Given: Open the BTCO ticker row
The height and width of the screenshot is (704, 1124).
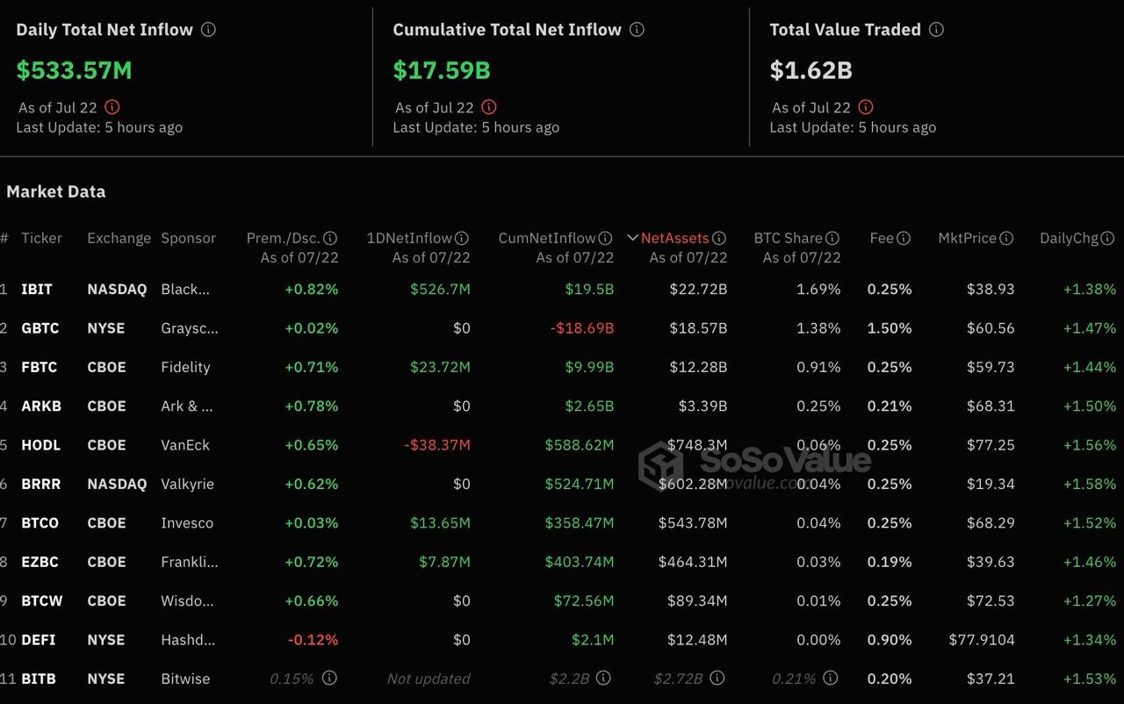Looking at the screenshot, I should pyautogui.click(x=40, y=522).
